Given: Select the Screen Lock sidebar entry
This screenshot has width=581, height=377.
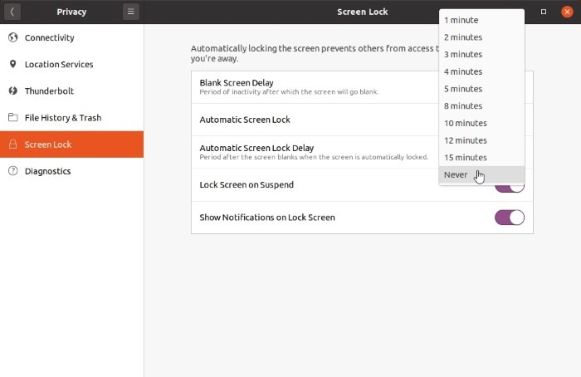Looking at the screenshot, I should coord(72,144).
